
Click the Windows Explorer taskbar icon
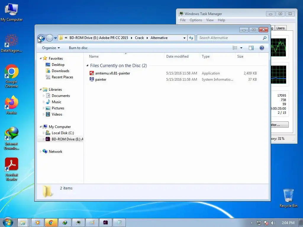(x=23, y=223)
